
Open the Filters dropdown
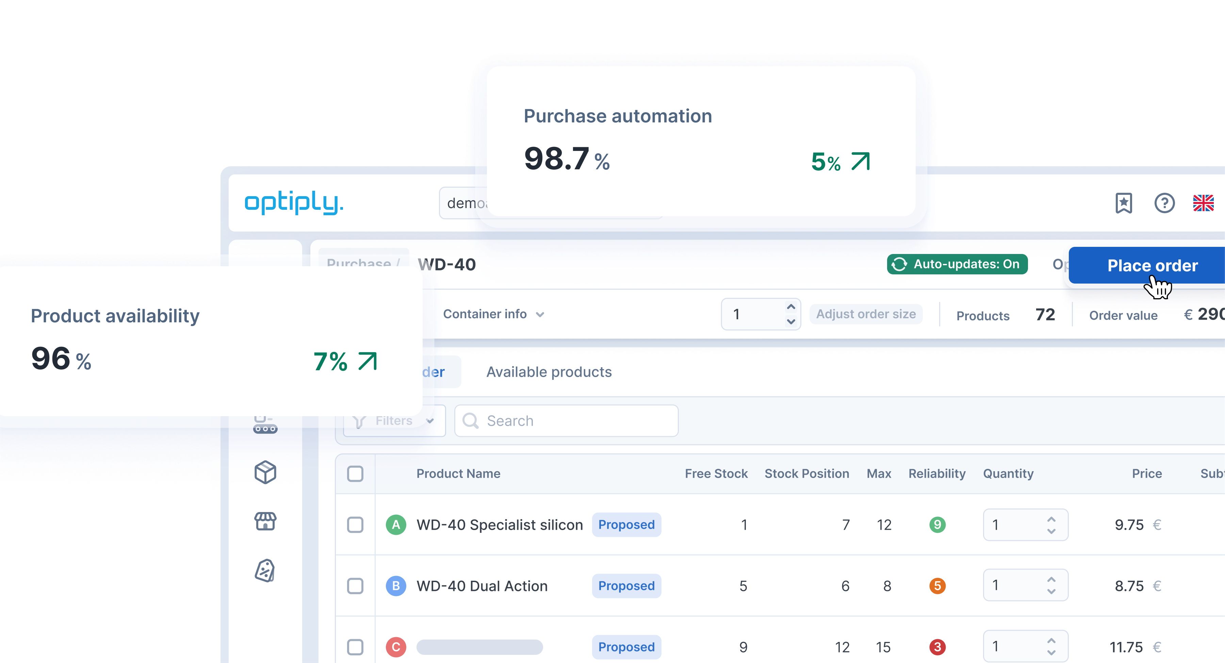(x=394, y=420)
